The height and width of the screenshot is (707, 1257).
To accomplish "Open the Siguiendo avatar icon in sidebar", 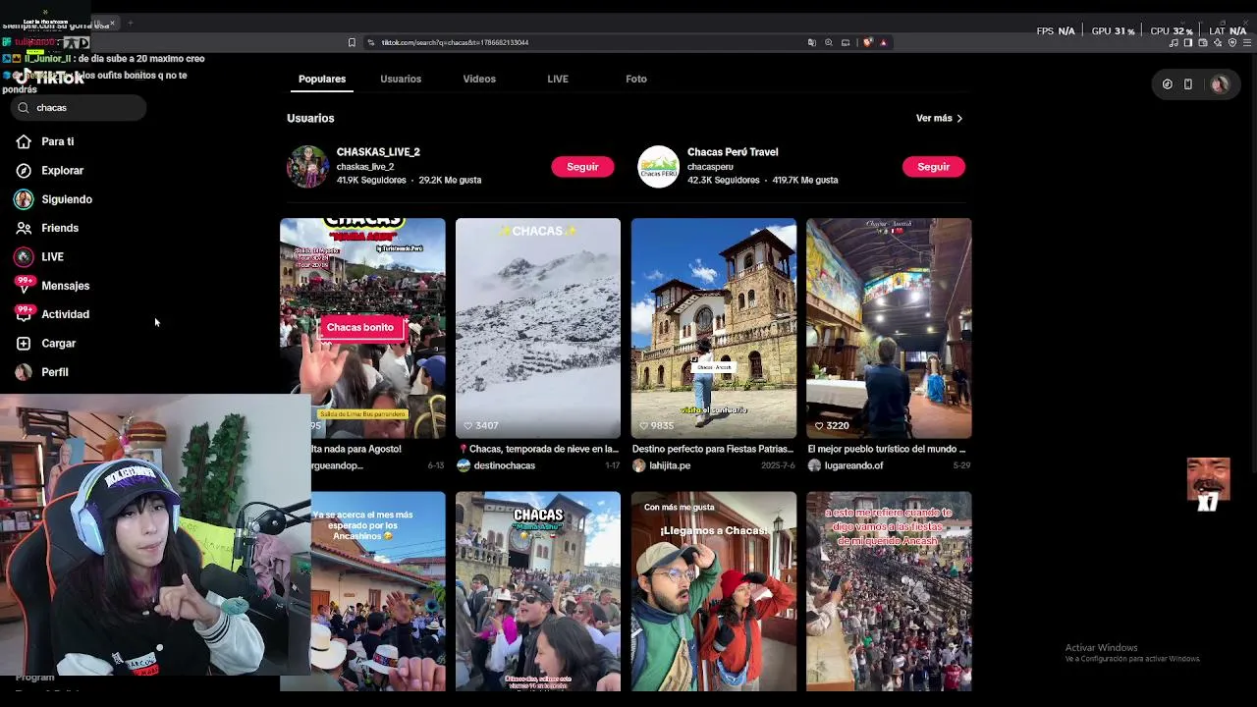I will click(24, 199).
